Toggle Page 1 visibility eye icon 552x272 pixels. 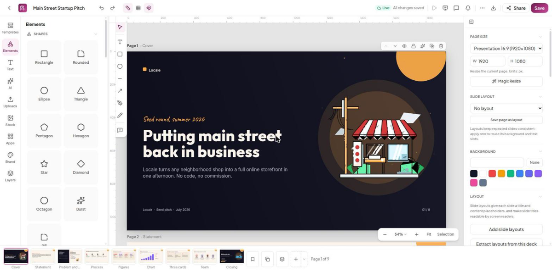(404, 46)
